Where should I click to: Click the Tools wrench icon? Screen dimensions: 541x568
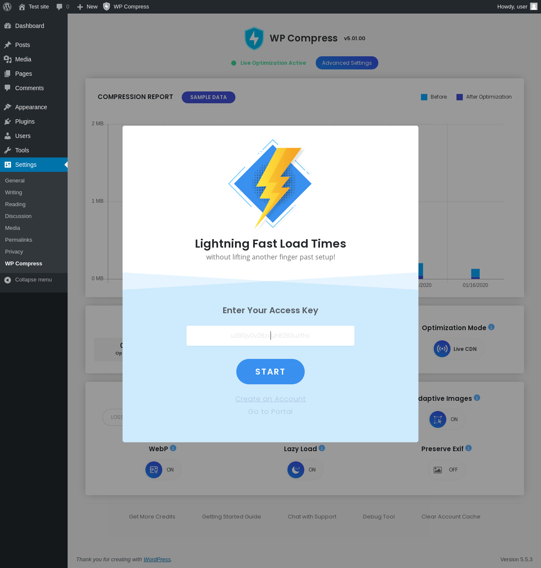8,150
